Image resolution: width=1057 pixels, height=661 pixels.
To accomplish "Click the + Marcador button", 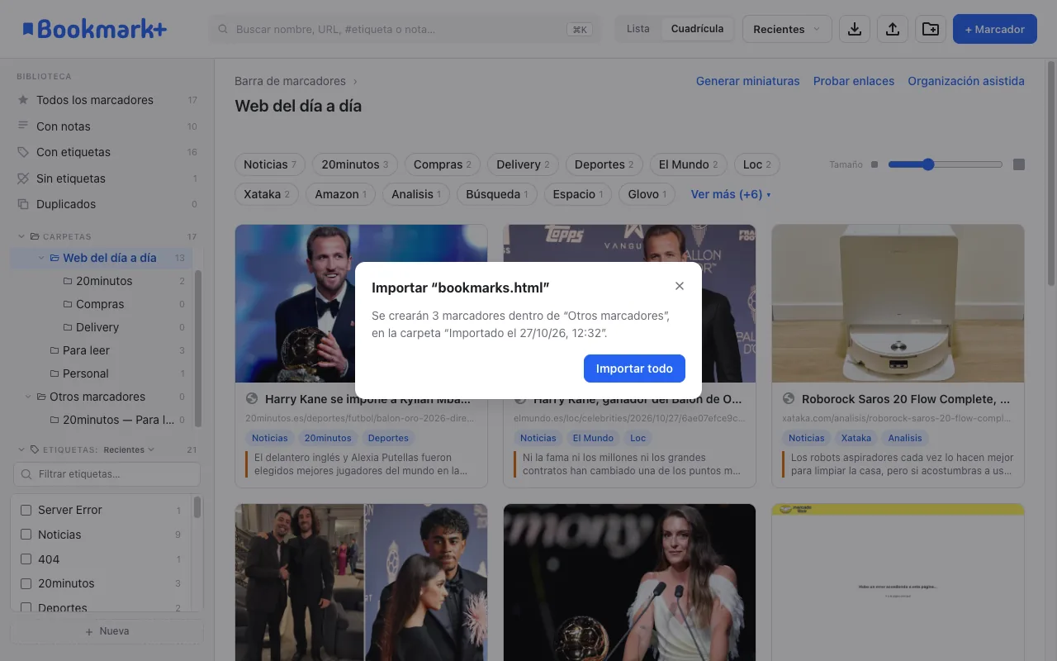I will pos(994,29).
